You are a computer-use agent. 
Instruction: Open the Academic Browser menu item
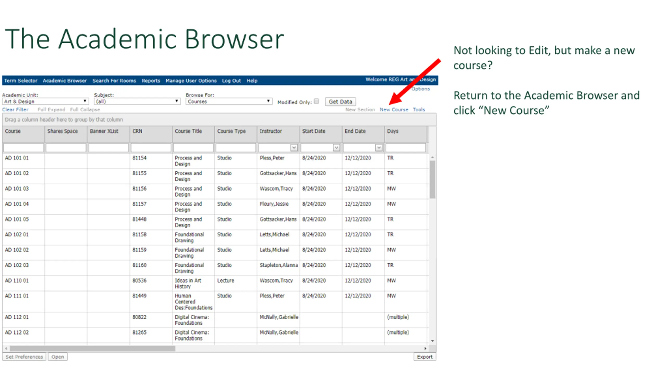[65, 81]
